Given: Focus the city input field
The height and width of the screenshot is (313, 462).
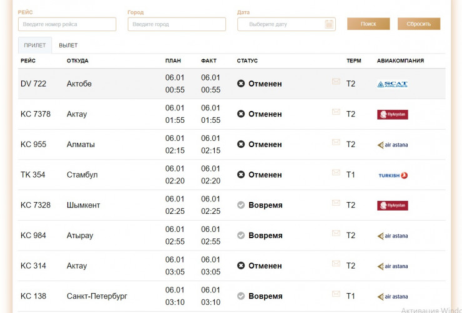Looking at the screenshot, I should (x=176, y=24).
